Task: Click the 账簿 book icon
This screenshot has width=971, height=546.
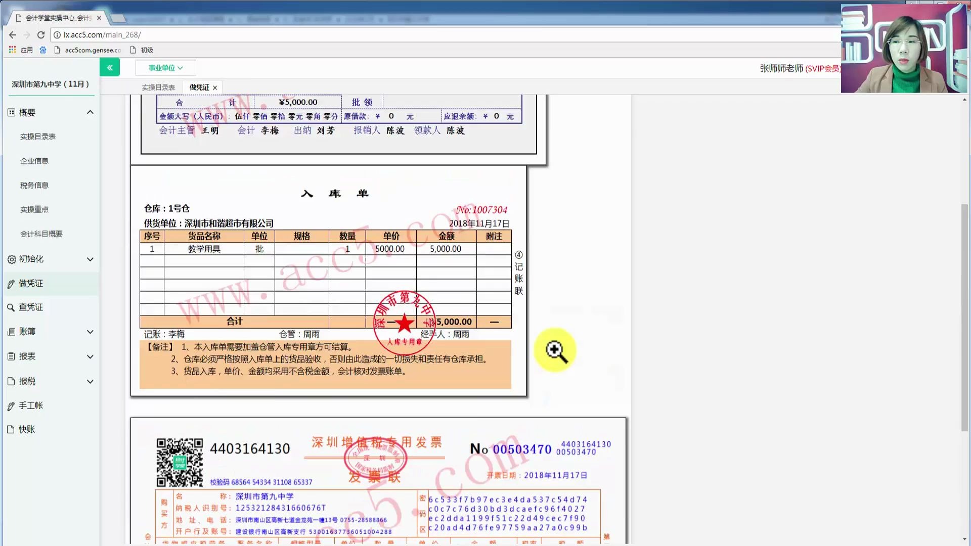Action: point(11,332)
